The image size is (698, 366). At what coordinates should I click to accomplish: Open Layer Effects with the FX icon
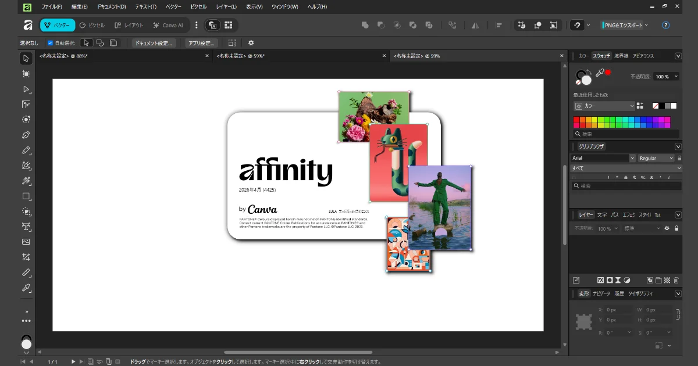pyautogui.click(x=600, y=280)
